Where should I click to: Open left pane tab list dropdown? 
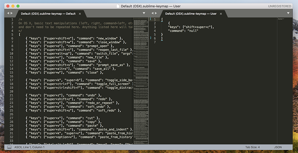(144, 13)
